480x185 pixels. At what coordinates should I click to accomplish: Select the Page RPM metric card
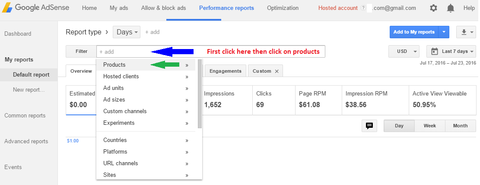(319, 100)
